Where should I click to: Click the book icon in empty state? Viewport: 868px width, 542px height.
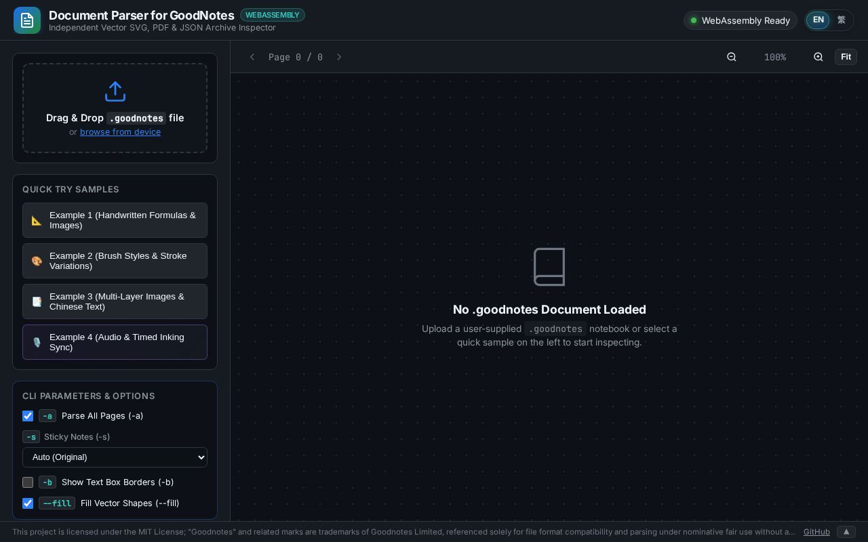(549, 267)
